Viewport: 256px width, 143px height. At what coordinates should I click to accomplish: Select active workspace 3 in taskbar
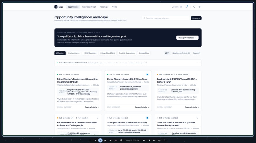coord(100,140)
